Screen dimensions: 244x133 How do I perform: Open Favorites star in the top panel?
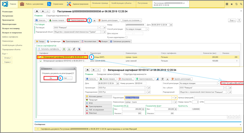point(231,4)
